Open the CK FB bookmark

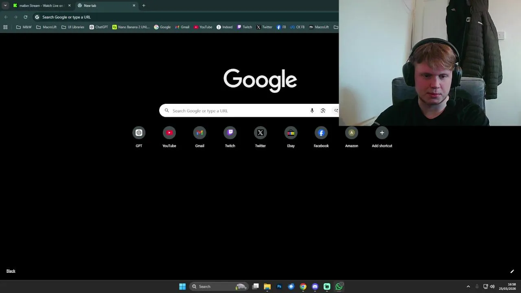point(298,27)
